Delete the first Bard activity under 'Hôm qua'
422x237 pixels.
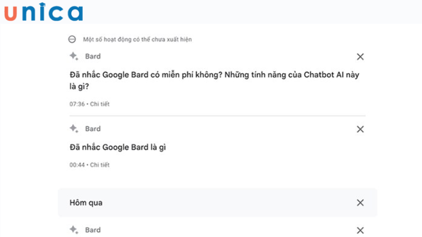click(360, 230)
